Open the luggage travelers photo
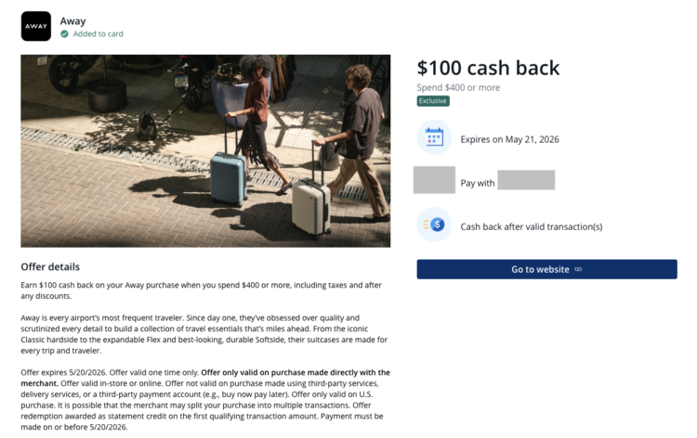The image size is (697, 438). pos(205,150)
